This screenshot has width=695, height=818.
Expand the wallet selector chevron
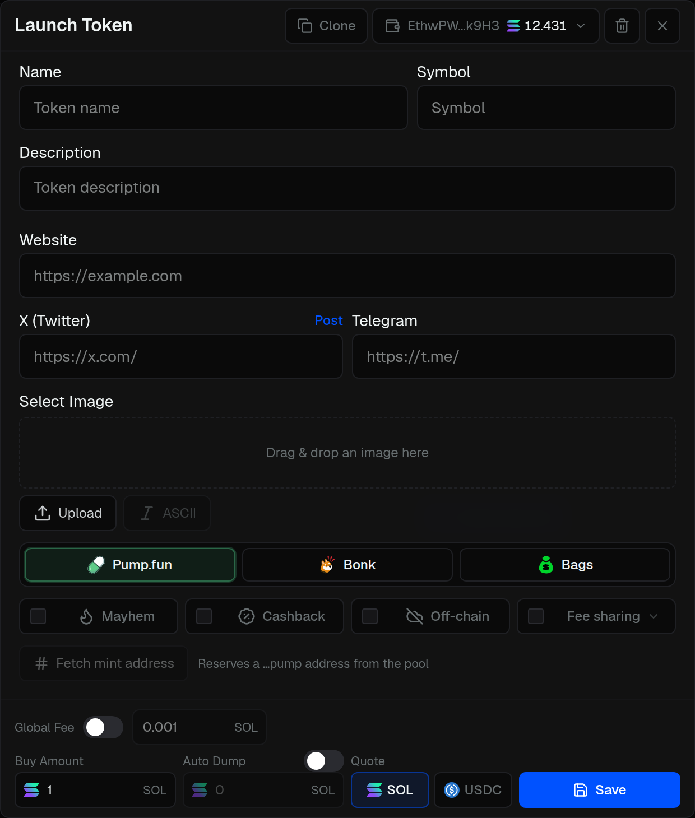pos(581,26)
